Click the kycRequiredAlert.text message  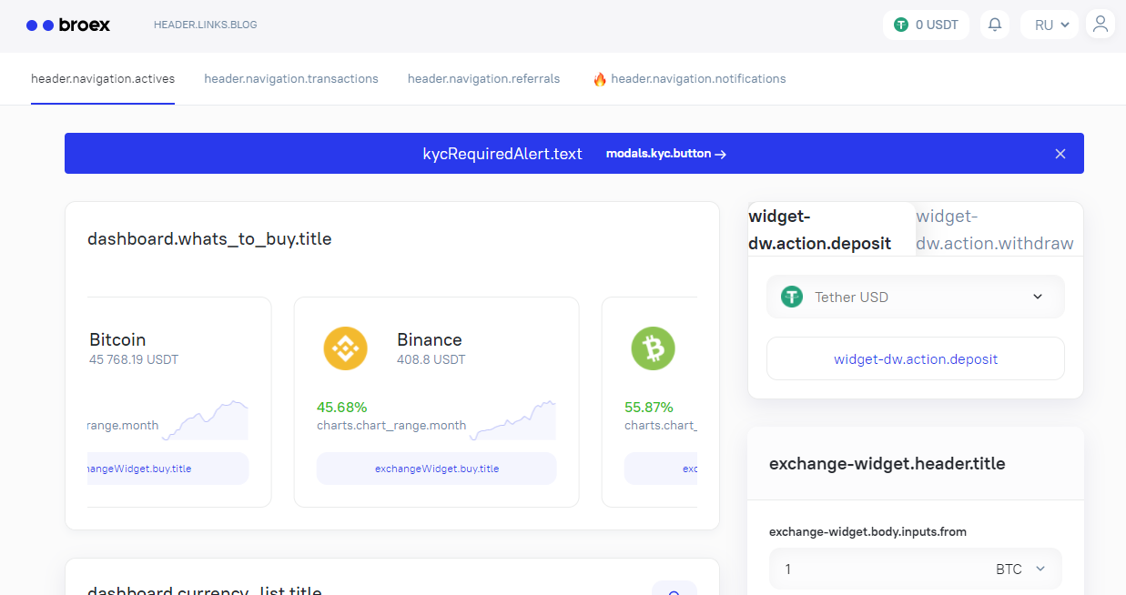[502, 154]
